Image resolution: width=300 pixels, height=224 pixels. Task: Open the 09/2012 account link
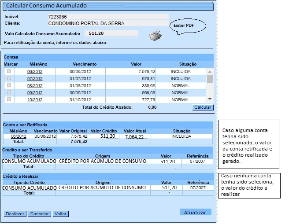coord(35,93)
